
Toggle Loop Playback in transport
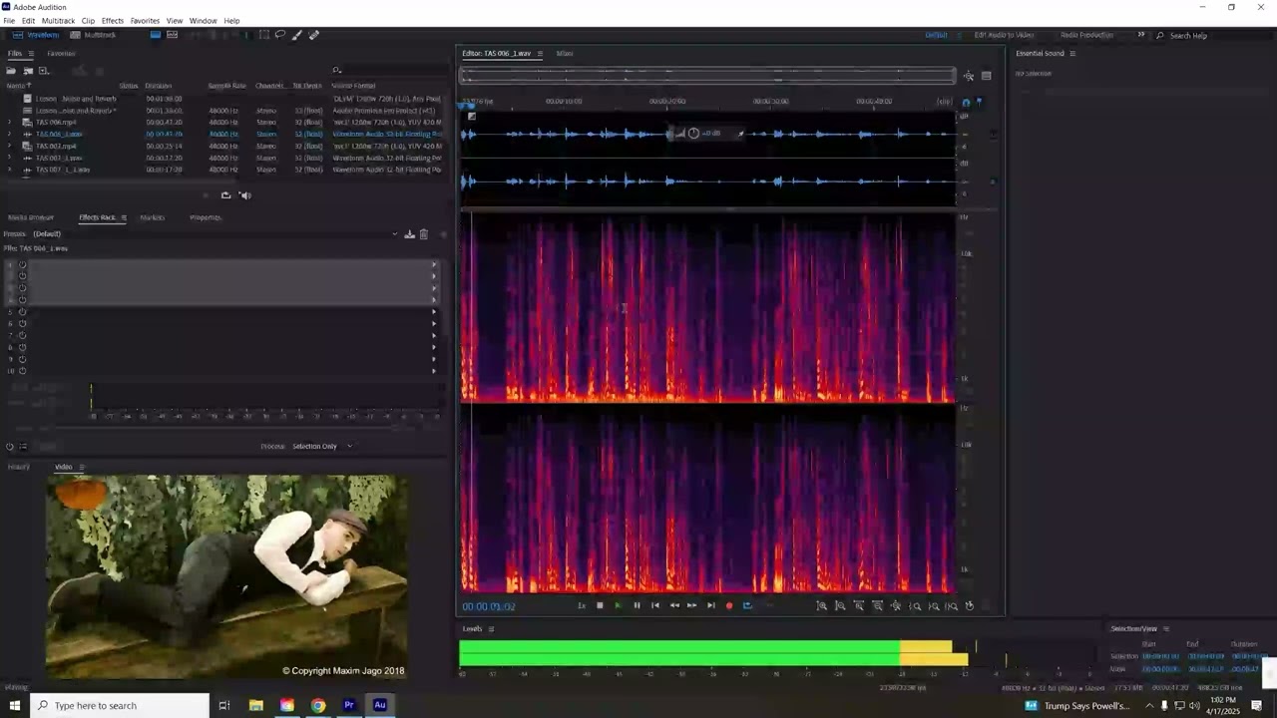[x=747, y=605]
